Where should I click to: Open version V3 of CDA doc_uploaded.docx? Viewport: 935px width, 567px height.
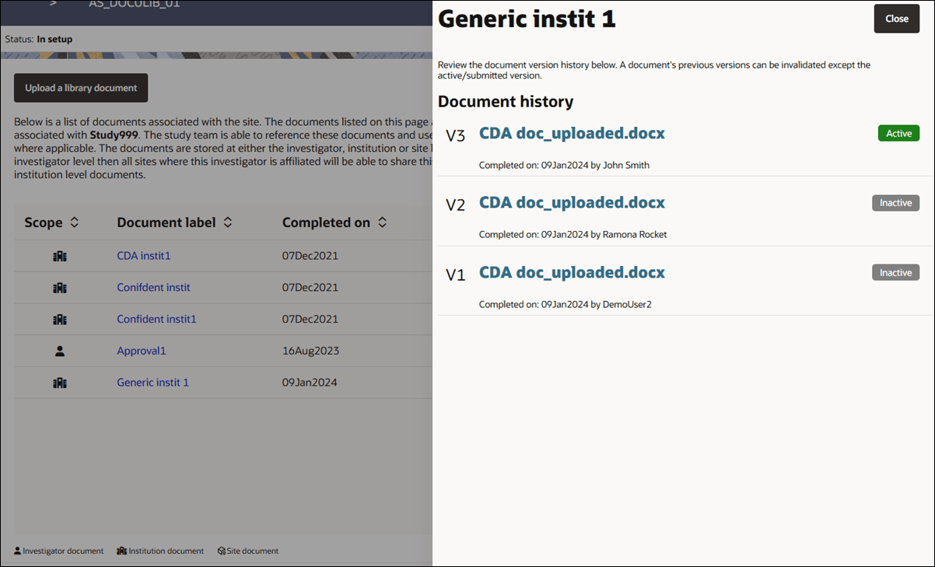[x=571, y=133]
